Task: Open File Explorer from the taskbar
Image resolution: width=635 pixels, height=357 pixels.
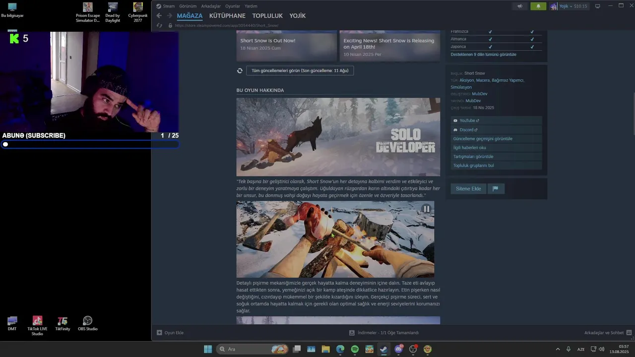Action: (x=325, y=349)
